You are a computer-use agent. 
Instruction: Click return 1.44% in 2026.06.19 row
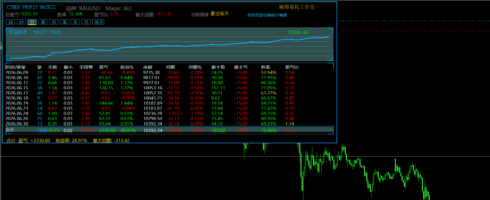click(127, 103)
